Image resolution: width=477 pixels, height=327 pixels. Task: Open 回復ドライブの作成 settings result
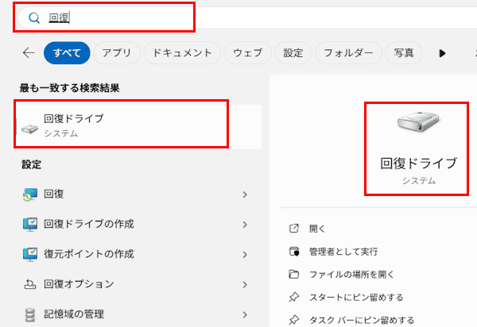[138, 224]
